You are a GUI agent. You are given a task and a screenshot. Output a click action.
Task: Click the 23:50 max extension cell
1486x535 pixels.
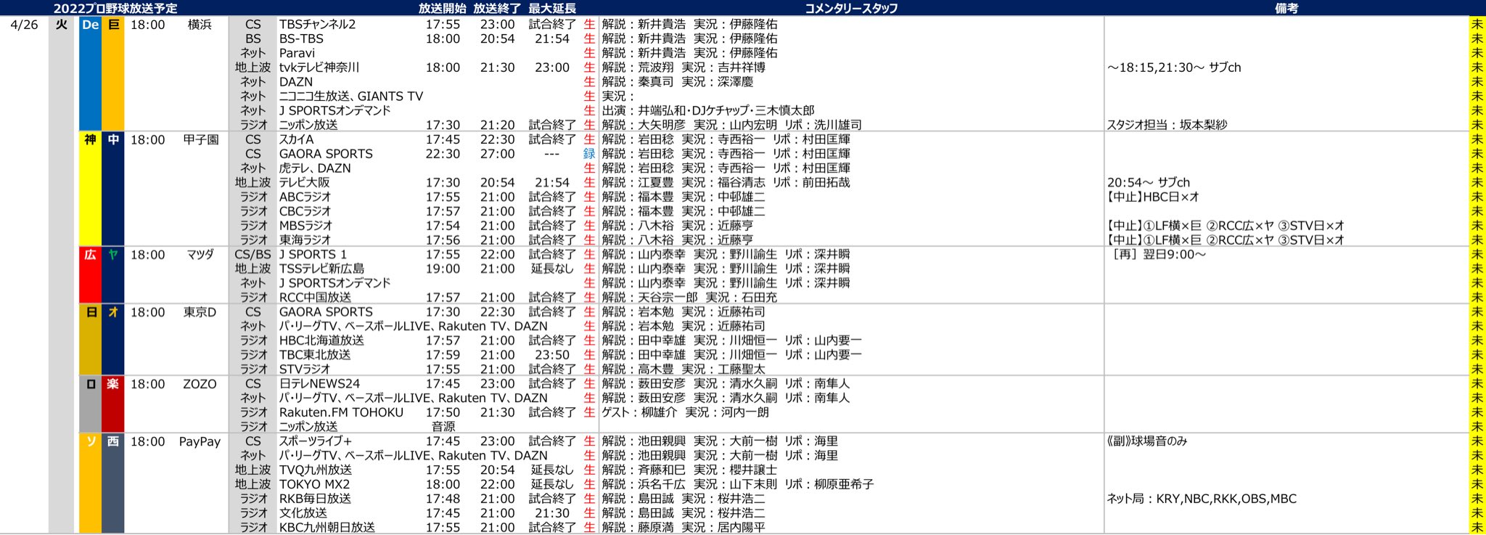552,355
